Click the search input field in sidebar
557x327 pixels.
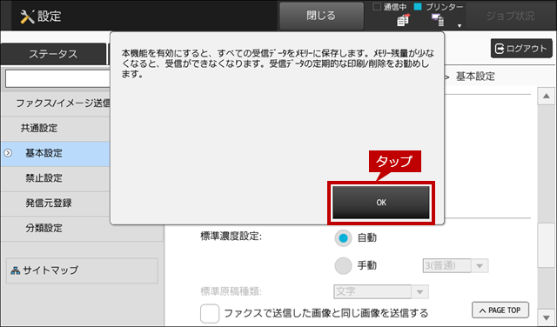[58, 78]
